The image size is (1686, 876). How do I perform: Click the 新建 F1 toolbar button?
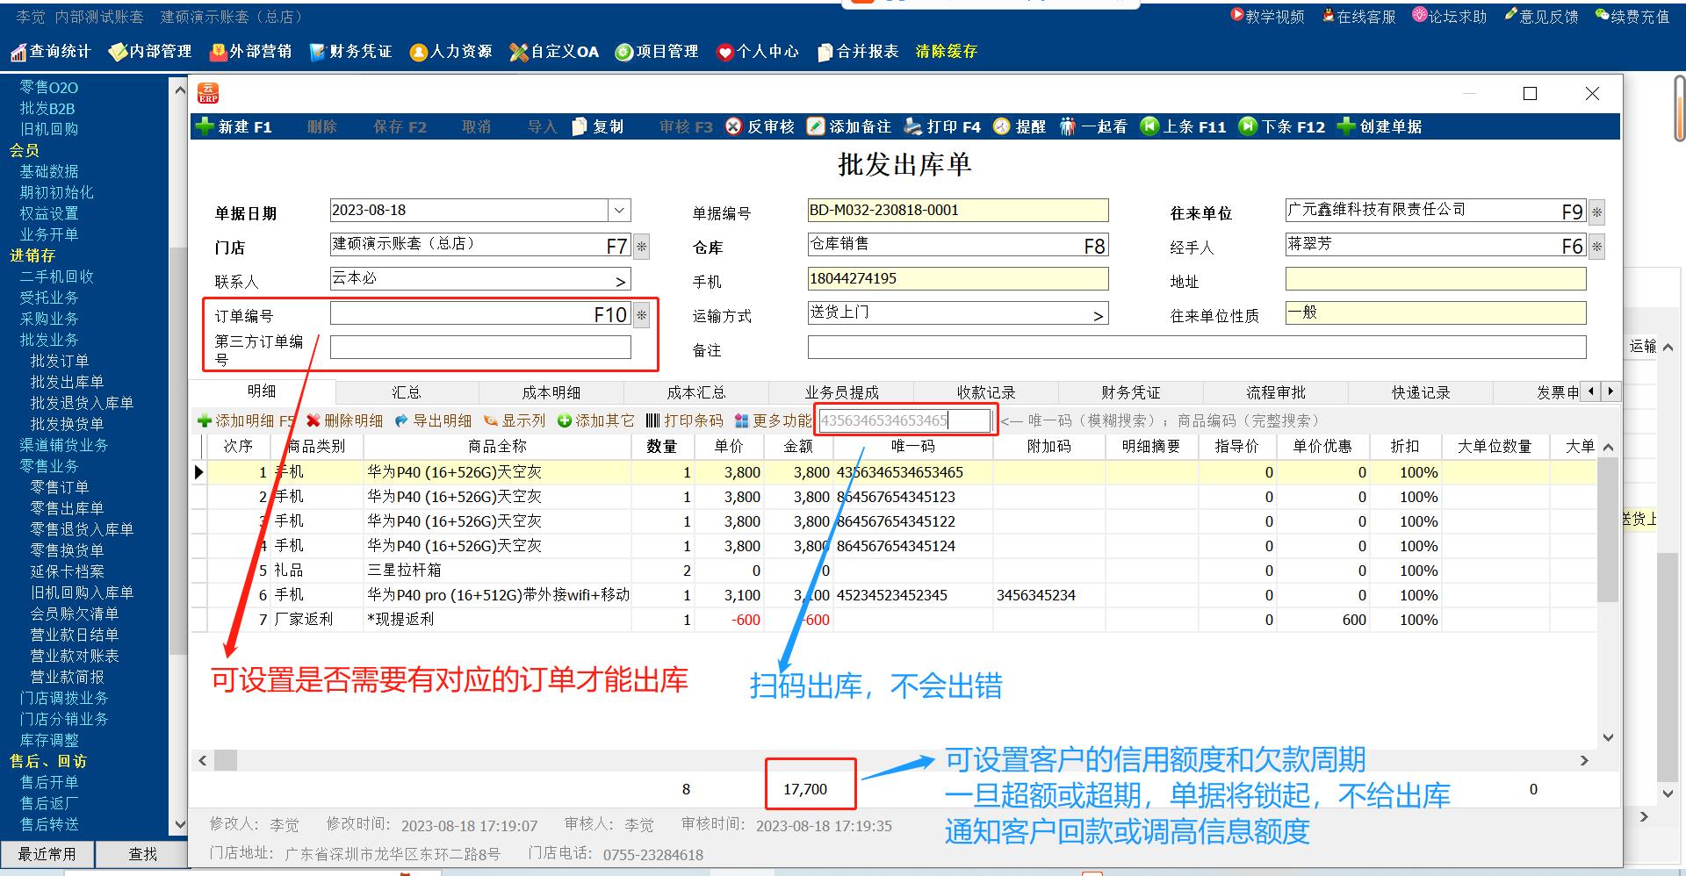click(234, 127)
